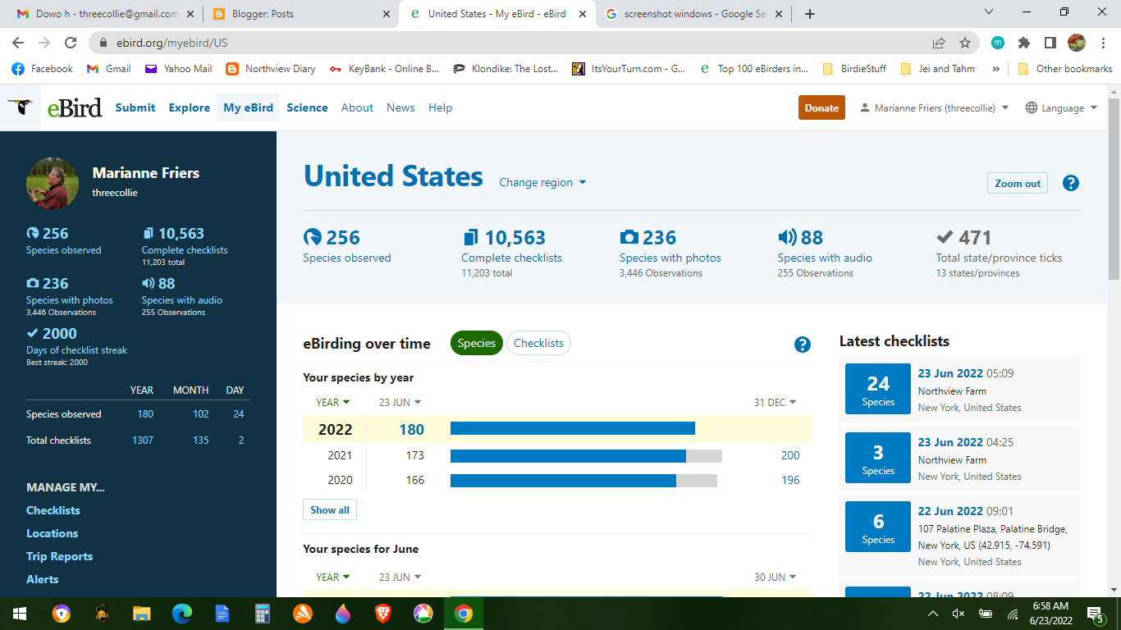Reload the page with the refresh icon
This screenshot has width=1121, height=630.
click(71, 43)
